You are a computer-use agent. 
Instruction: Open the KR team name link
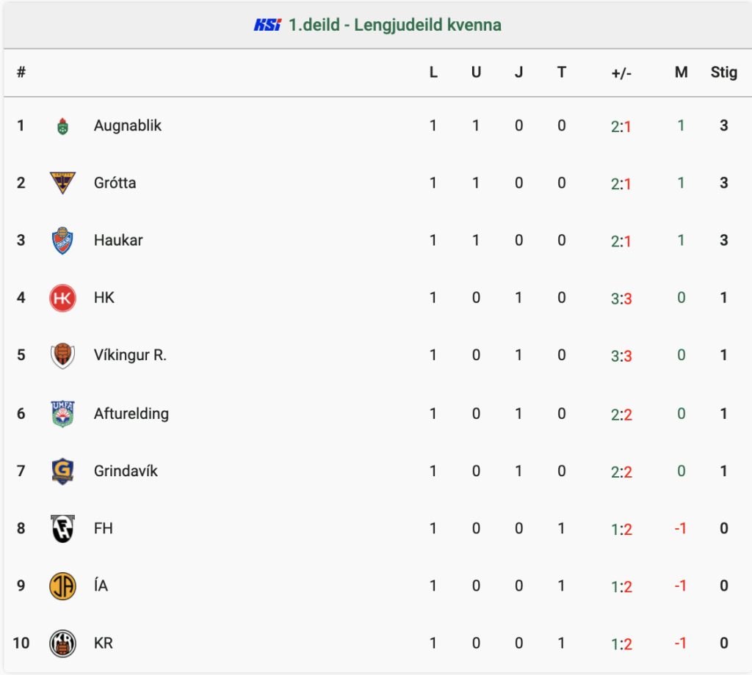[x=104, y=643]
